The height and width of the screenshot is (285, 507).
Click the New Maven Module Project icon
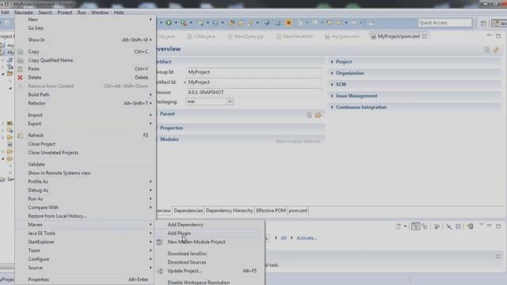160,242
